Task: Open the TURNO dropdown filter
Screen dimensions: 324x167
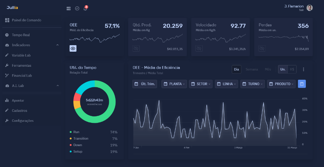Action: tap(253, 84)
